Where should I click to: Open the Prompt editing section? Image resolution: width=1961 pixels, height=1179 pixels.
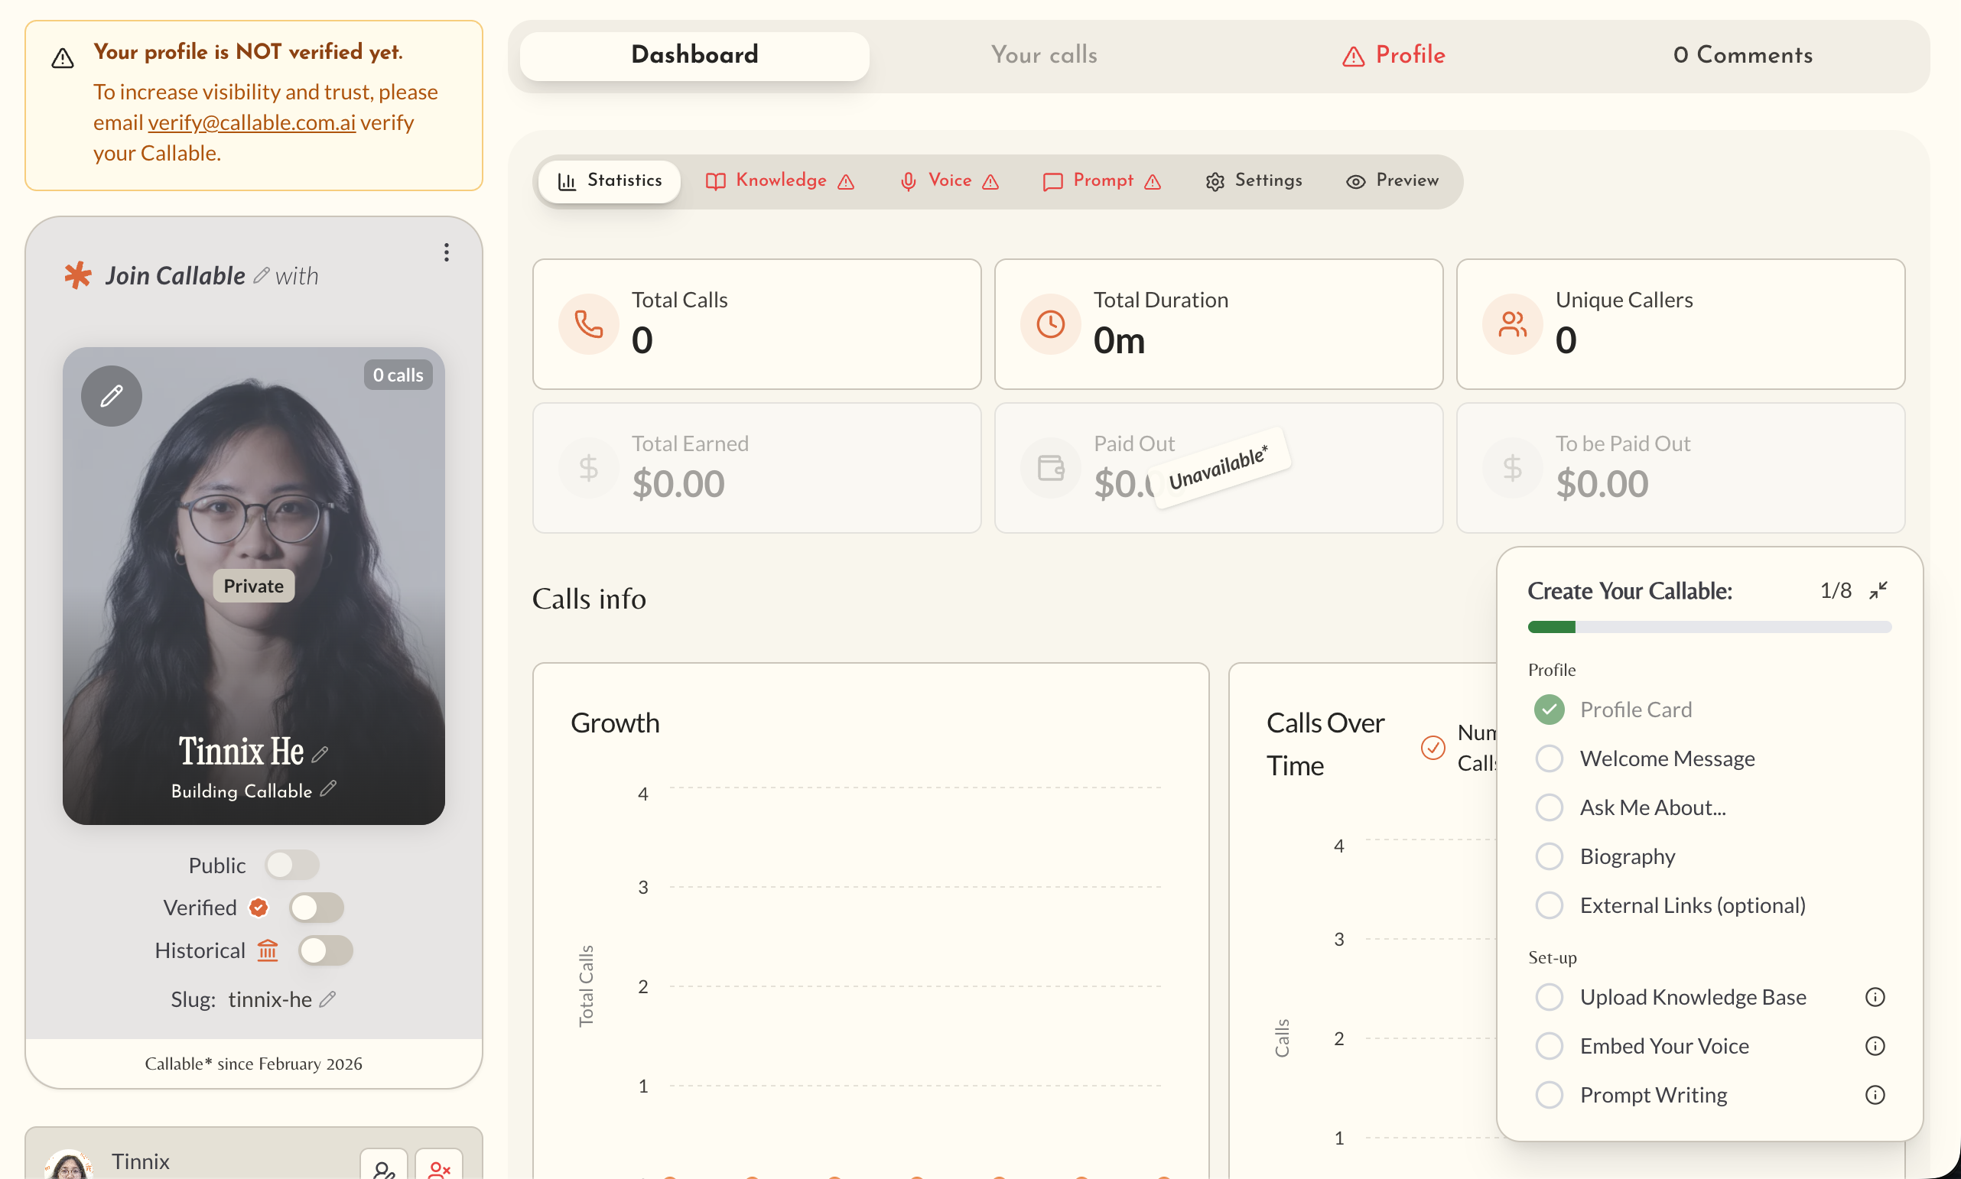pyautogui.click(x=1101, y=181)
